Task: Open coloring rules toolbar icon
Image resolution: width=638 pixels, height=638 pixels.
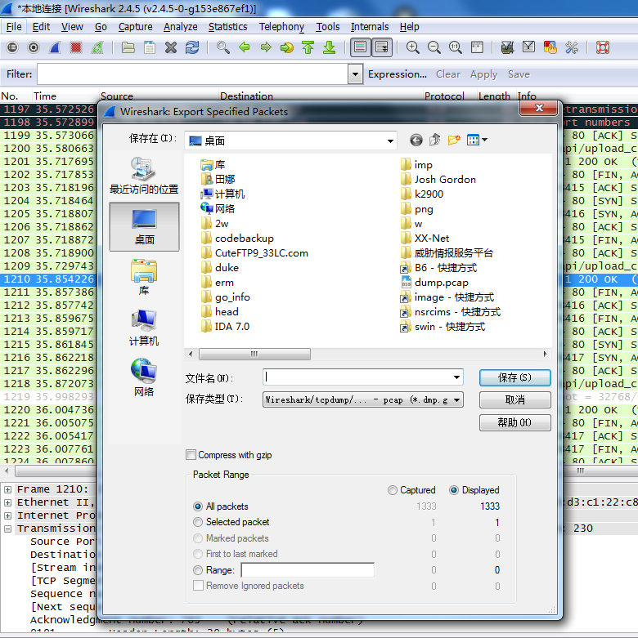Action: pyautogui.click(x=550, y=47)
